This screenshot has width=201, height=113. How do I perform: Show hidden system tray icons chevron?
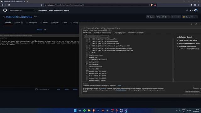pyautogui.click(x=177, y=110)
